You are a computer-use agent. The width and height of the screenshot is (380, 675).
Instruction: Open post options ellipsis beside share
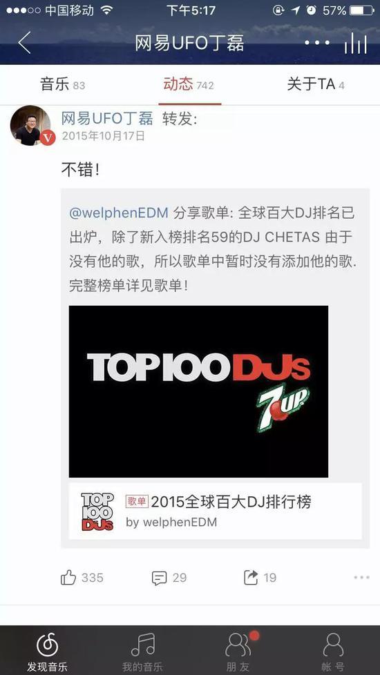pos(361,577)
